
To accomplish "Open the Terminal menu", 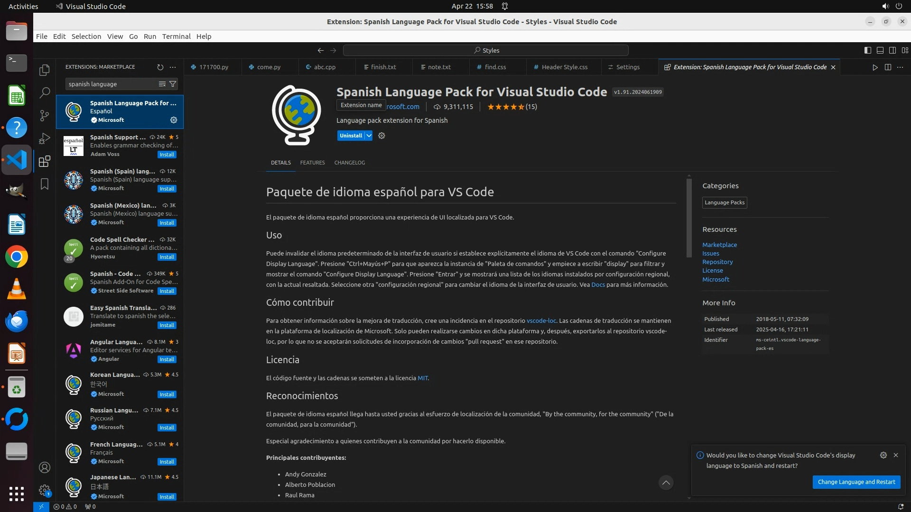I will (x=176, y=37).
